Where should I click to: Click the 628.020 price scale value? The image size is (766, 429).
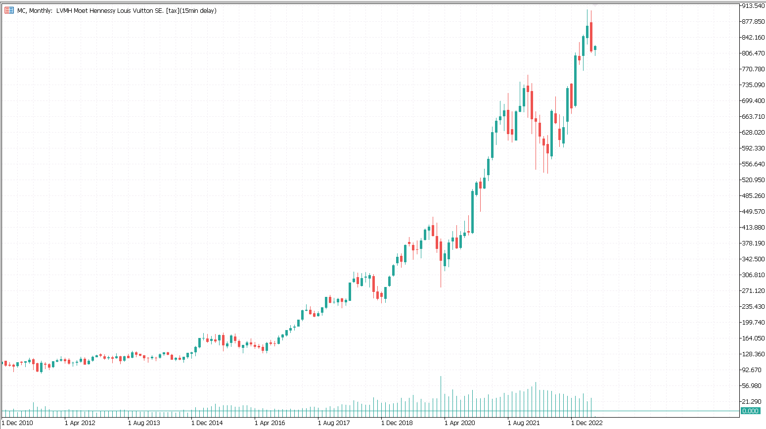[754, 132]
